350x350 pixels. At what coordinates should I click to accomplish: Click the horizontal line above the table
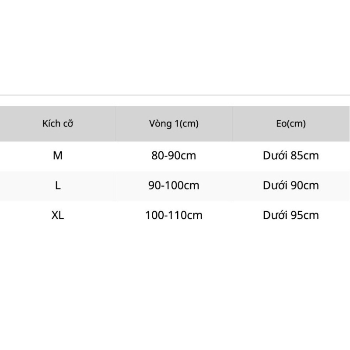tap(175, 95)
